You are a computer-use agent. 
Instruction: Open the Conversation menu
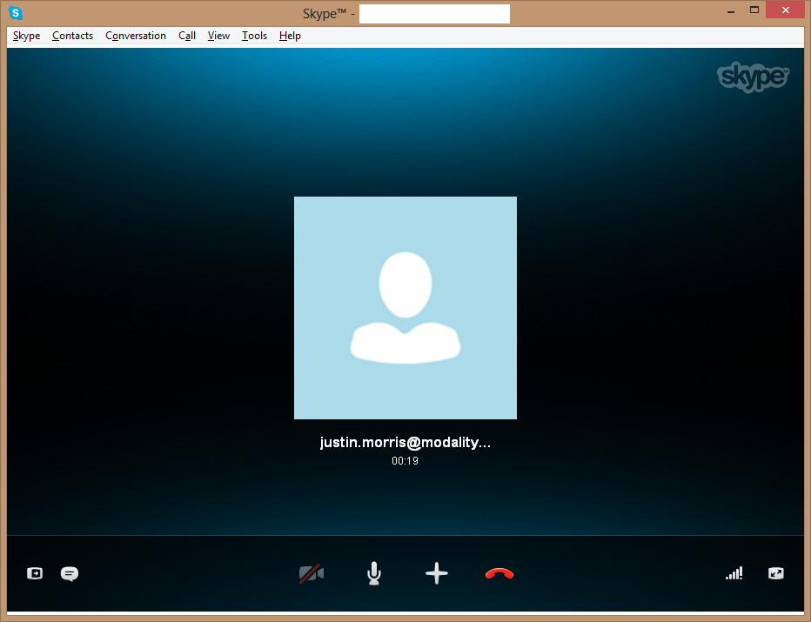point(136,36)
